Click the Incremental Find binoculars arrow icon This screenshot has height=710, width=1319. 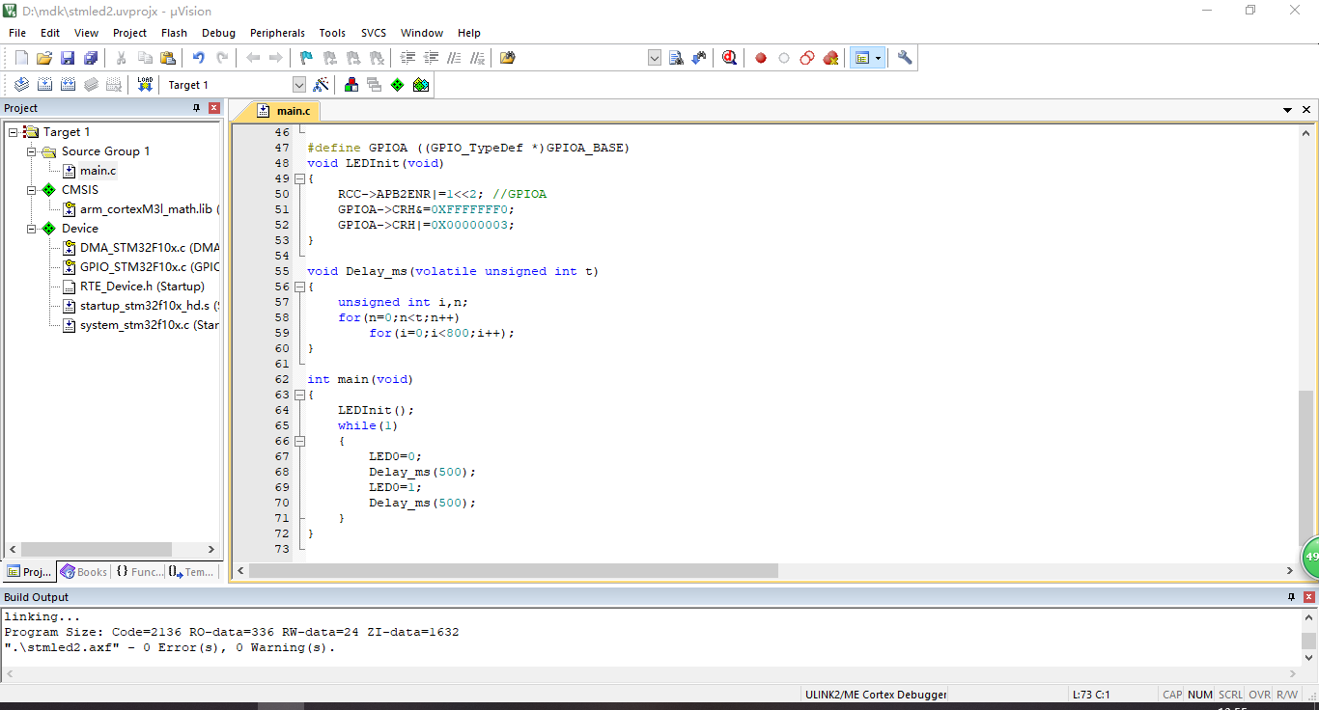tap(699, 58)
